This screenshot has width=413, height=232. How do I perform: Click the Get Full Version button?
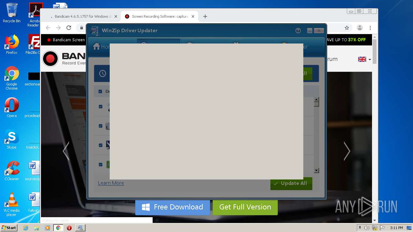tap(245, 207)
